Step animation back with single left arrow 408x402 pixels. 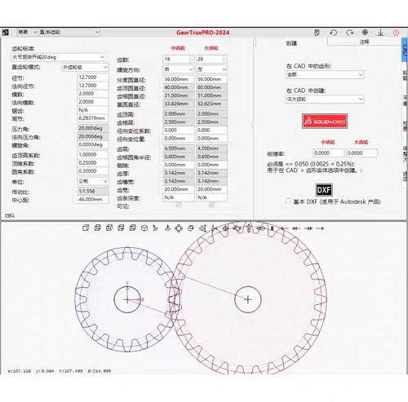click(x=285, y=228)
